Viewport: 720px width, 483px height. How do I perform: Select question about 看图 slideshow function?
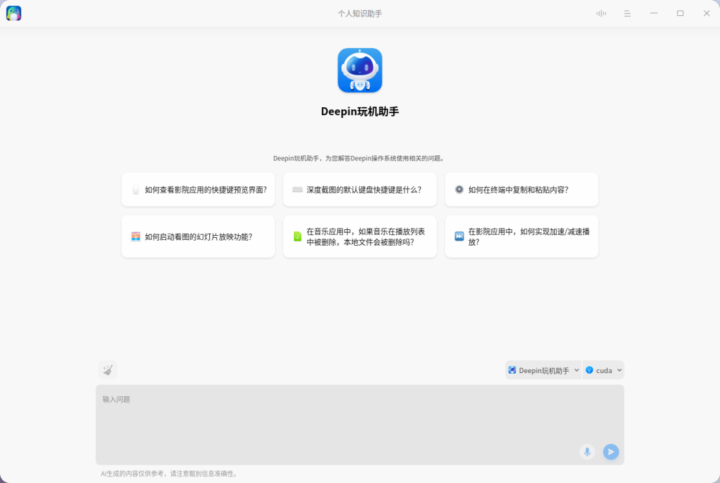point(199,237)
